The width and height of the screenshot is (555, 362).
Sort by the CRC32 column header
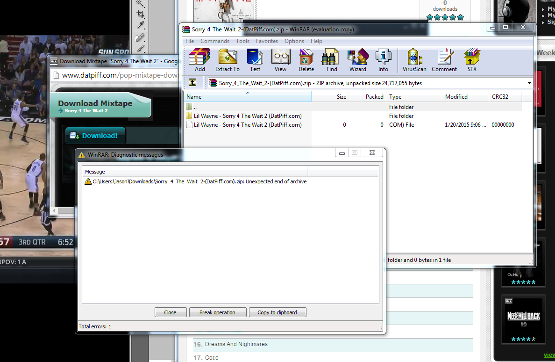pos(505,97)
